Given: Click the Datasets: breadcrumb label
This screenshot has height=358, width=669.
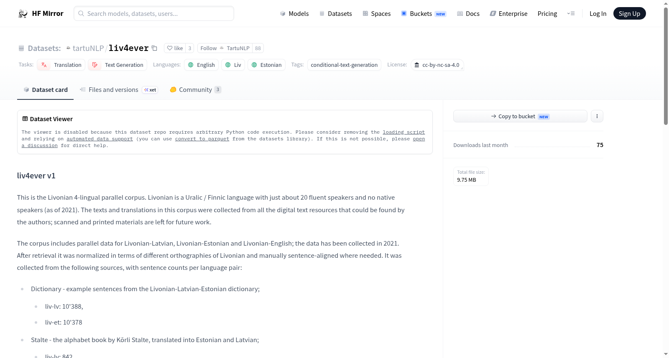Looking at the screenshot, I should [x=44, y=48].
